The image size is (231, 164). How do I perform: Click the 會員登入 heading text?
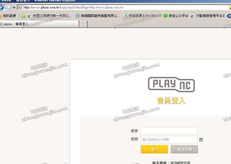tap(171, 101)
